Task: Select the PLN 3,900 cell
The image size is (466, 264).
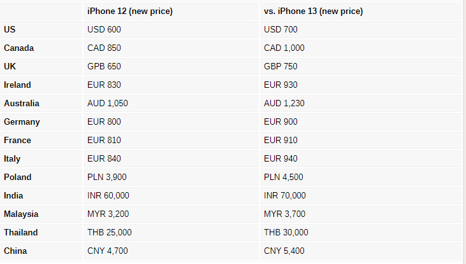Action: click(x=107, y=177)
